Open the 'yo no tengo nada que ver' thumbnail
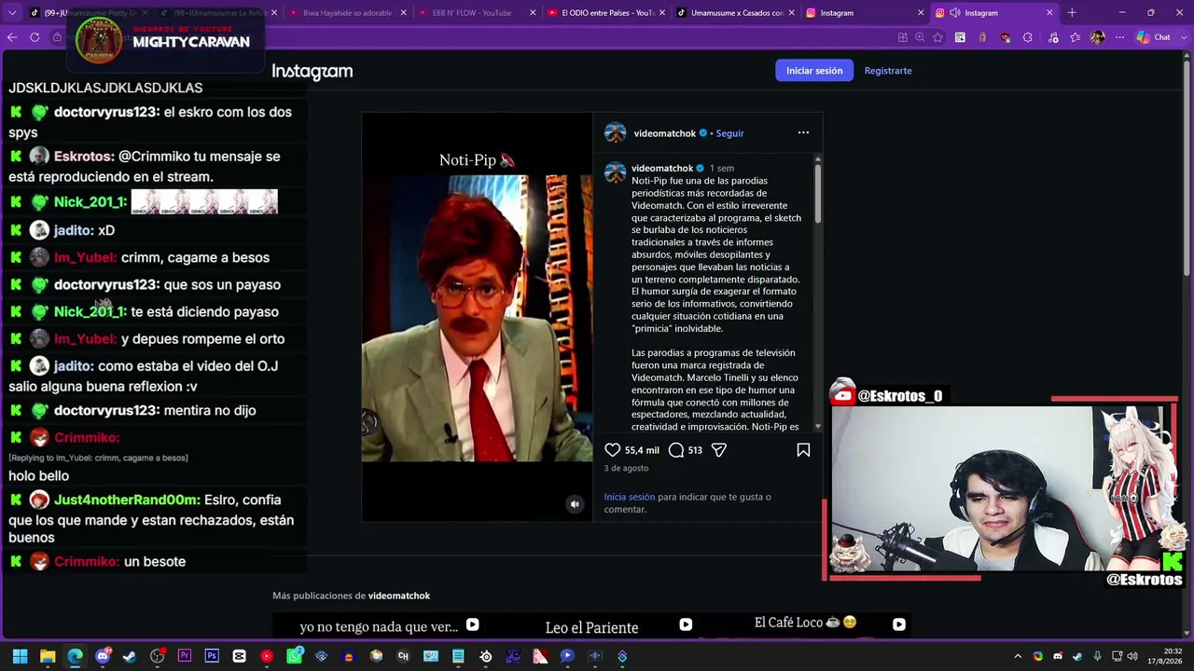This screenshot has width=1194, height=671. 378,624
